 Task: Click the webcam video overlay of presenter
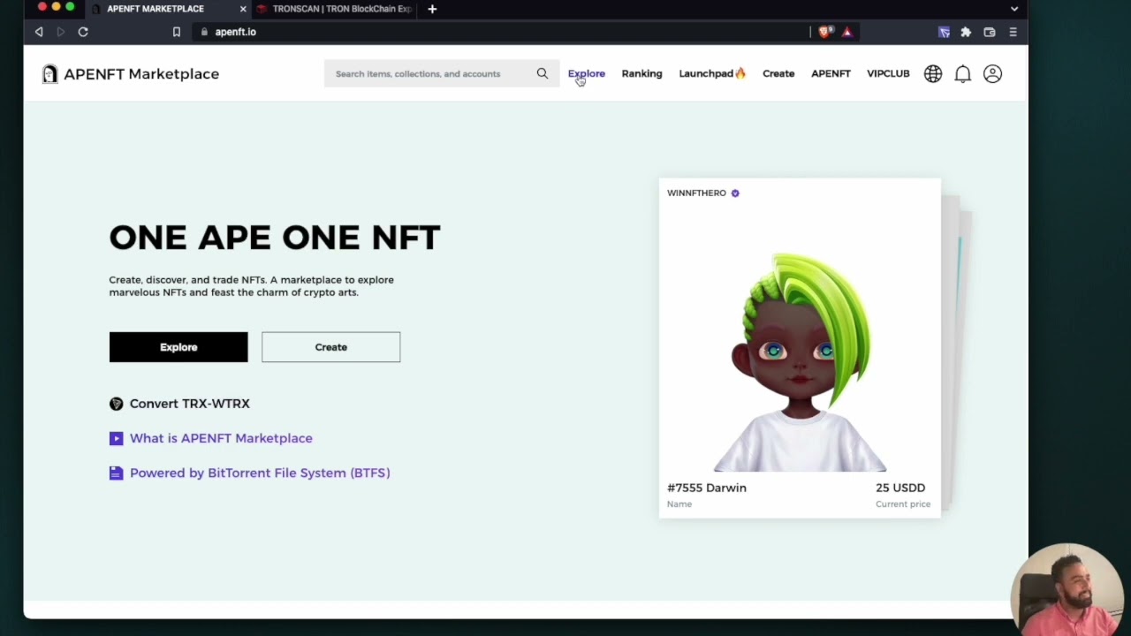(x=1067, y=589)
